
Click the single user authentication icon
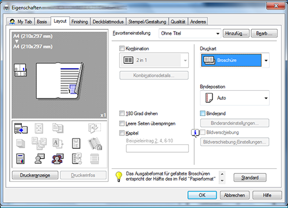click(40, 159)
